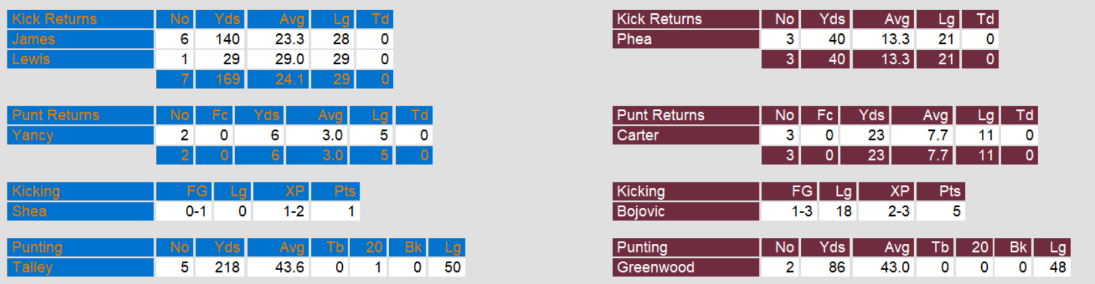Click kicker Shea's name
Image resolution: width=1095 pixels, height=284 pixels.
pyautogui.click(x=29, y=212)
